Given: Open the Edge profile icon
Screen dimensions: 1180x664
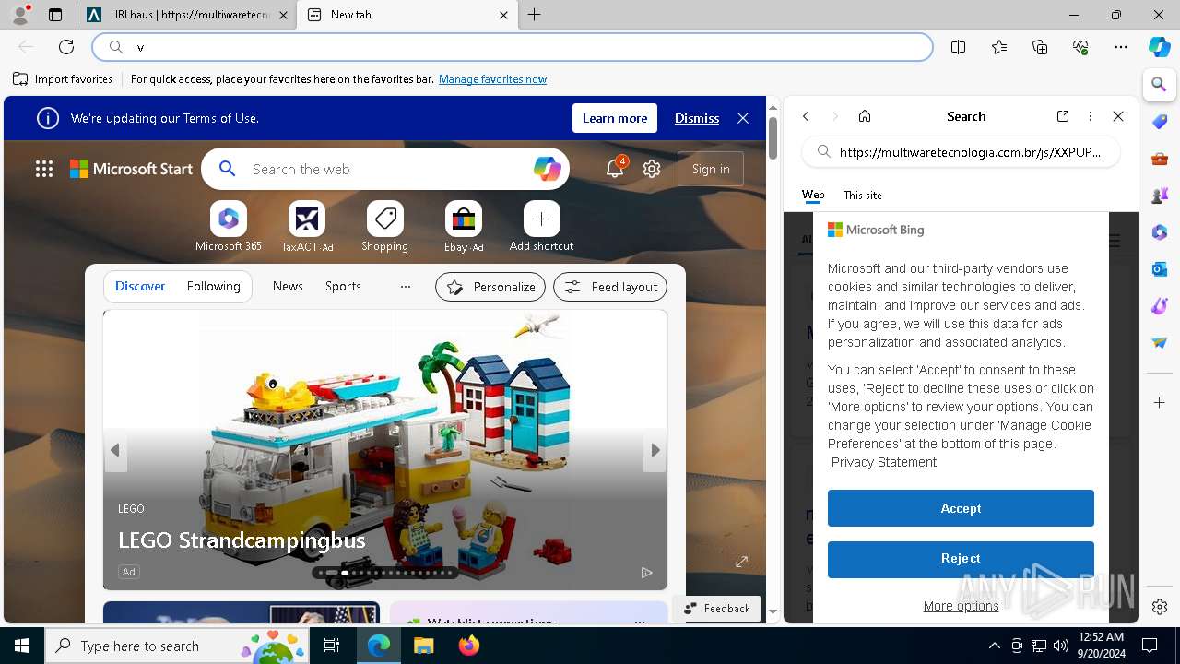Looking at the screenshot, I should tap(20, 15).
